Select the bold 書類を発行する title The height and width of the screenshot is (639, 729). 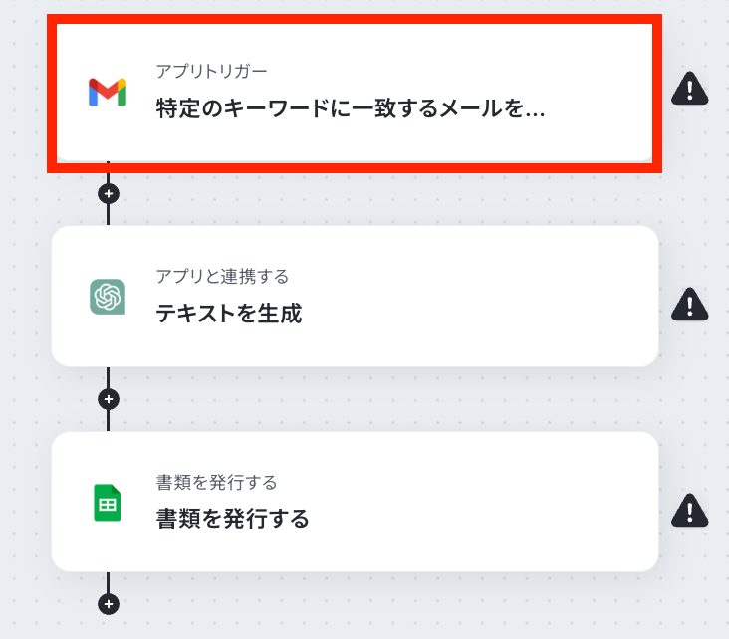click(232, 519)
